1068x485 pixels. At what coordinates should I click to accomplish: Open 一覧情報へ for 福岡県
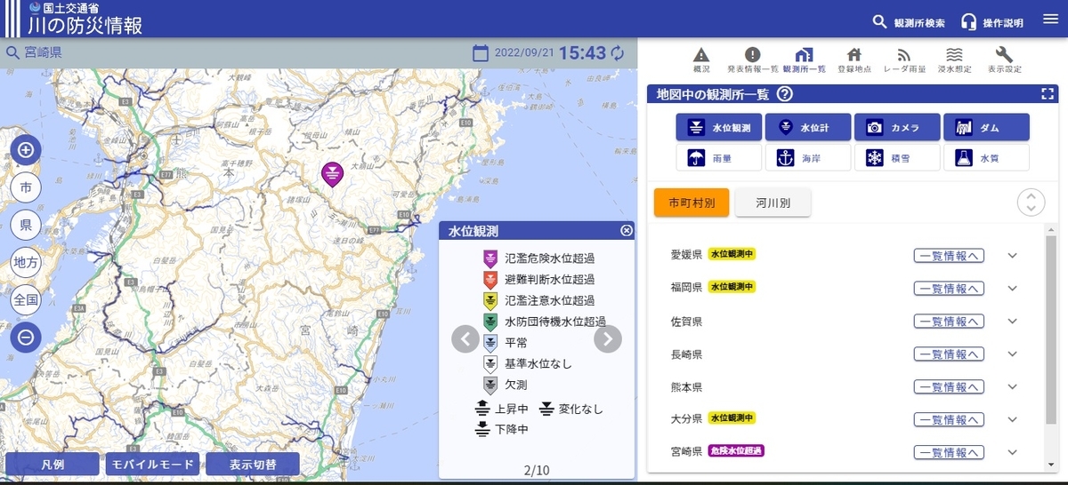tap(949, 288)
